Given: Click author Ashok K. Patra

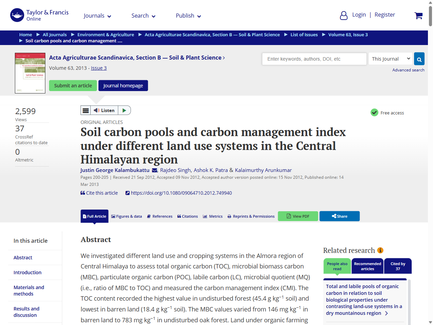Looking at the screenshot, I should 211,170.
